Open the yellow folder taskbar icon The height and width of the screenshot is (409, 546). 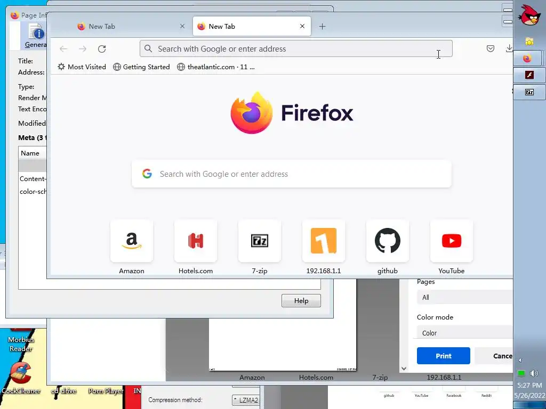(529, 41)
